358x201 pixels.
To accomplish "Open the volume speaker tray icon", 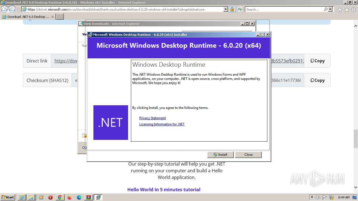I will (x=318, y=197).
